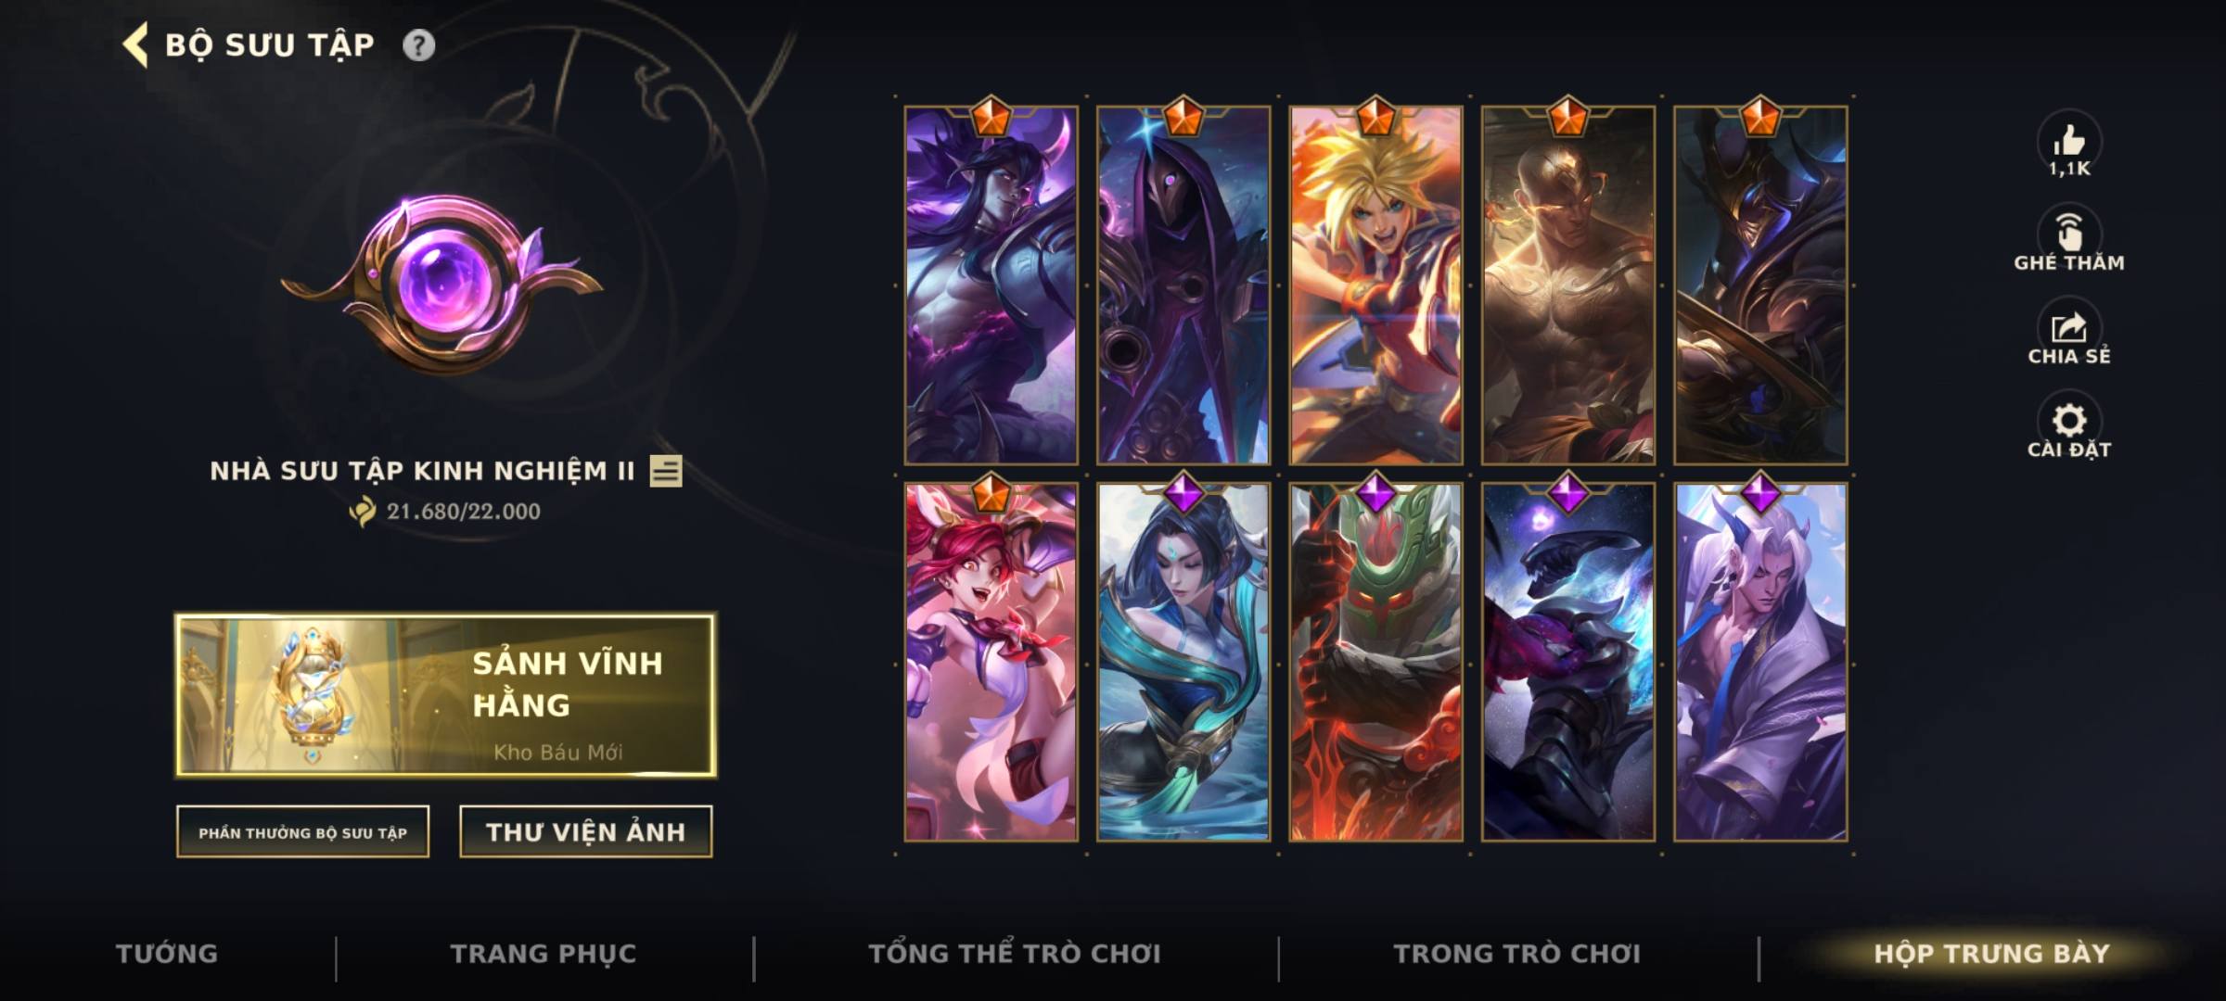Go back using the Bộ Sưu Tập arrow

(135, 45)
